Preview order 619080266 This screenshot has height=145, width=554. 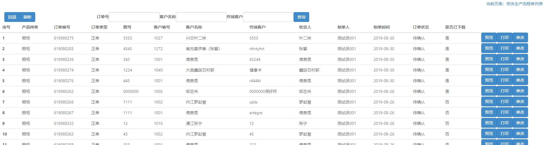489,101
